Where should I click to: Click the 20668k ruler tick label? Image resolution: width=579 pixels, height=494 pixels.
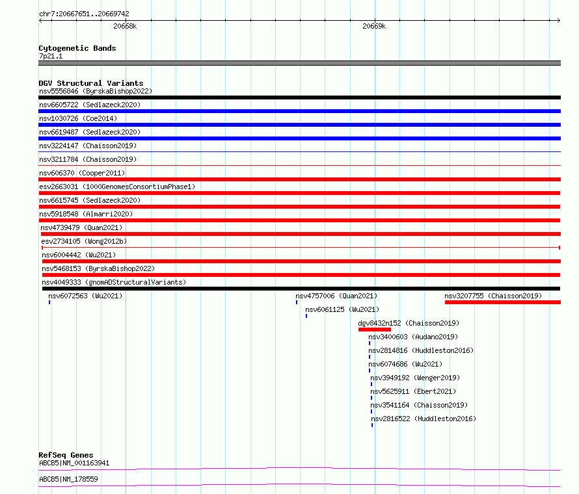(x=125, y=26)
